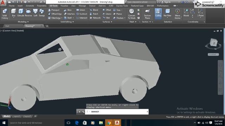Open the Manage ribbon tab

pyautogui.click(x=82, y=6)
